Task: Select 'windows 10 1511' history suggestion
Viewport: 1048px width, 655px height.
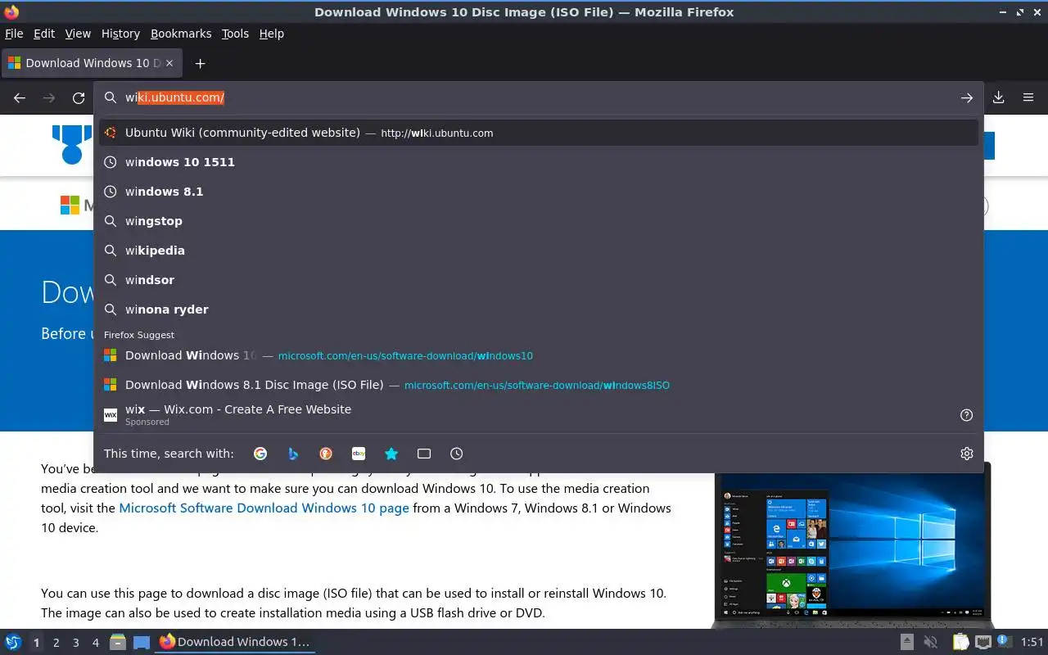Action: [x=539, y=162]
